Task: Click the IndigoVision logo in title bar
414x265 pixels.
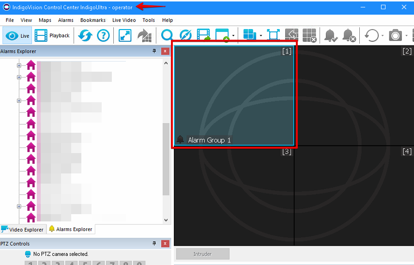Action: [x=6, y=7]
